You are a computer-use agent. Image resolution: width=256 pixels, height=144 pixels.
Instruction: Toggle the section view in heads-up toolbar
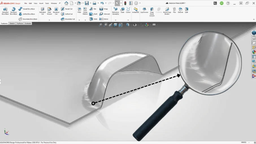point(116,25)
